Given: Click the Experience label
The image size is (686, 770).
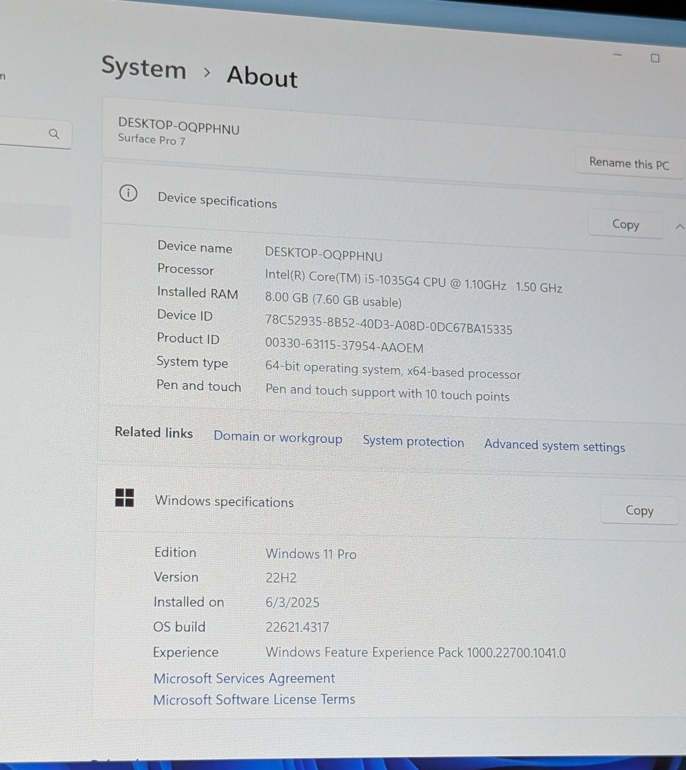Looking at the screenshot, I should [186, 653].
